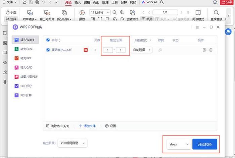Sort the list by 名称 arrows

(59, 40)
